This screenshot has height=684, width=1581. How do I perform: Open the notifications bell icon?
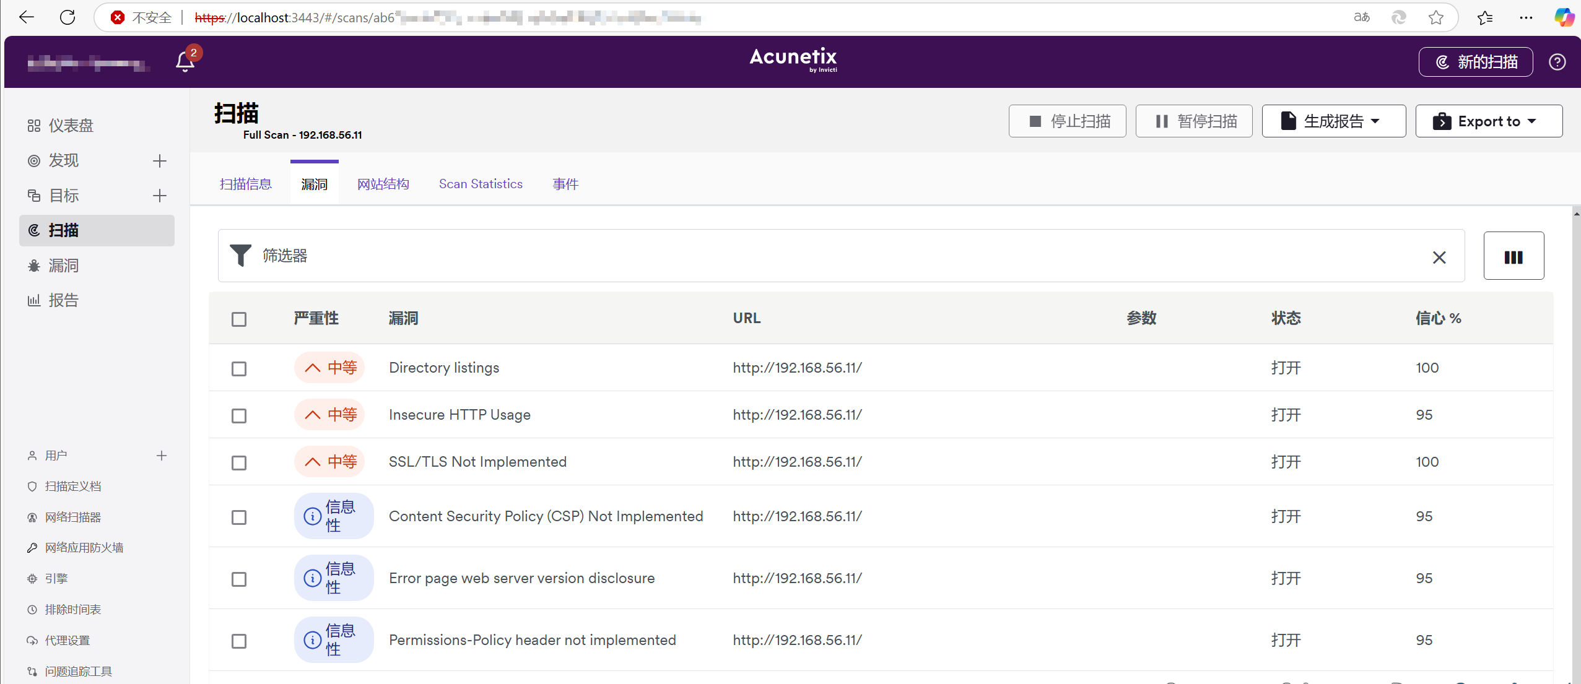[x=185, y=62]
